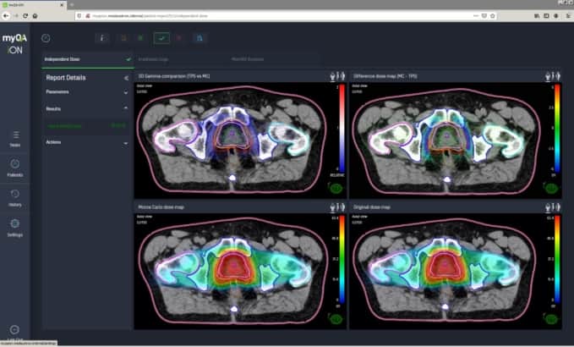Open the Patients section in sidebar

click(x=15, y=167)
